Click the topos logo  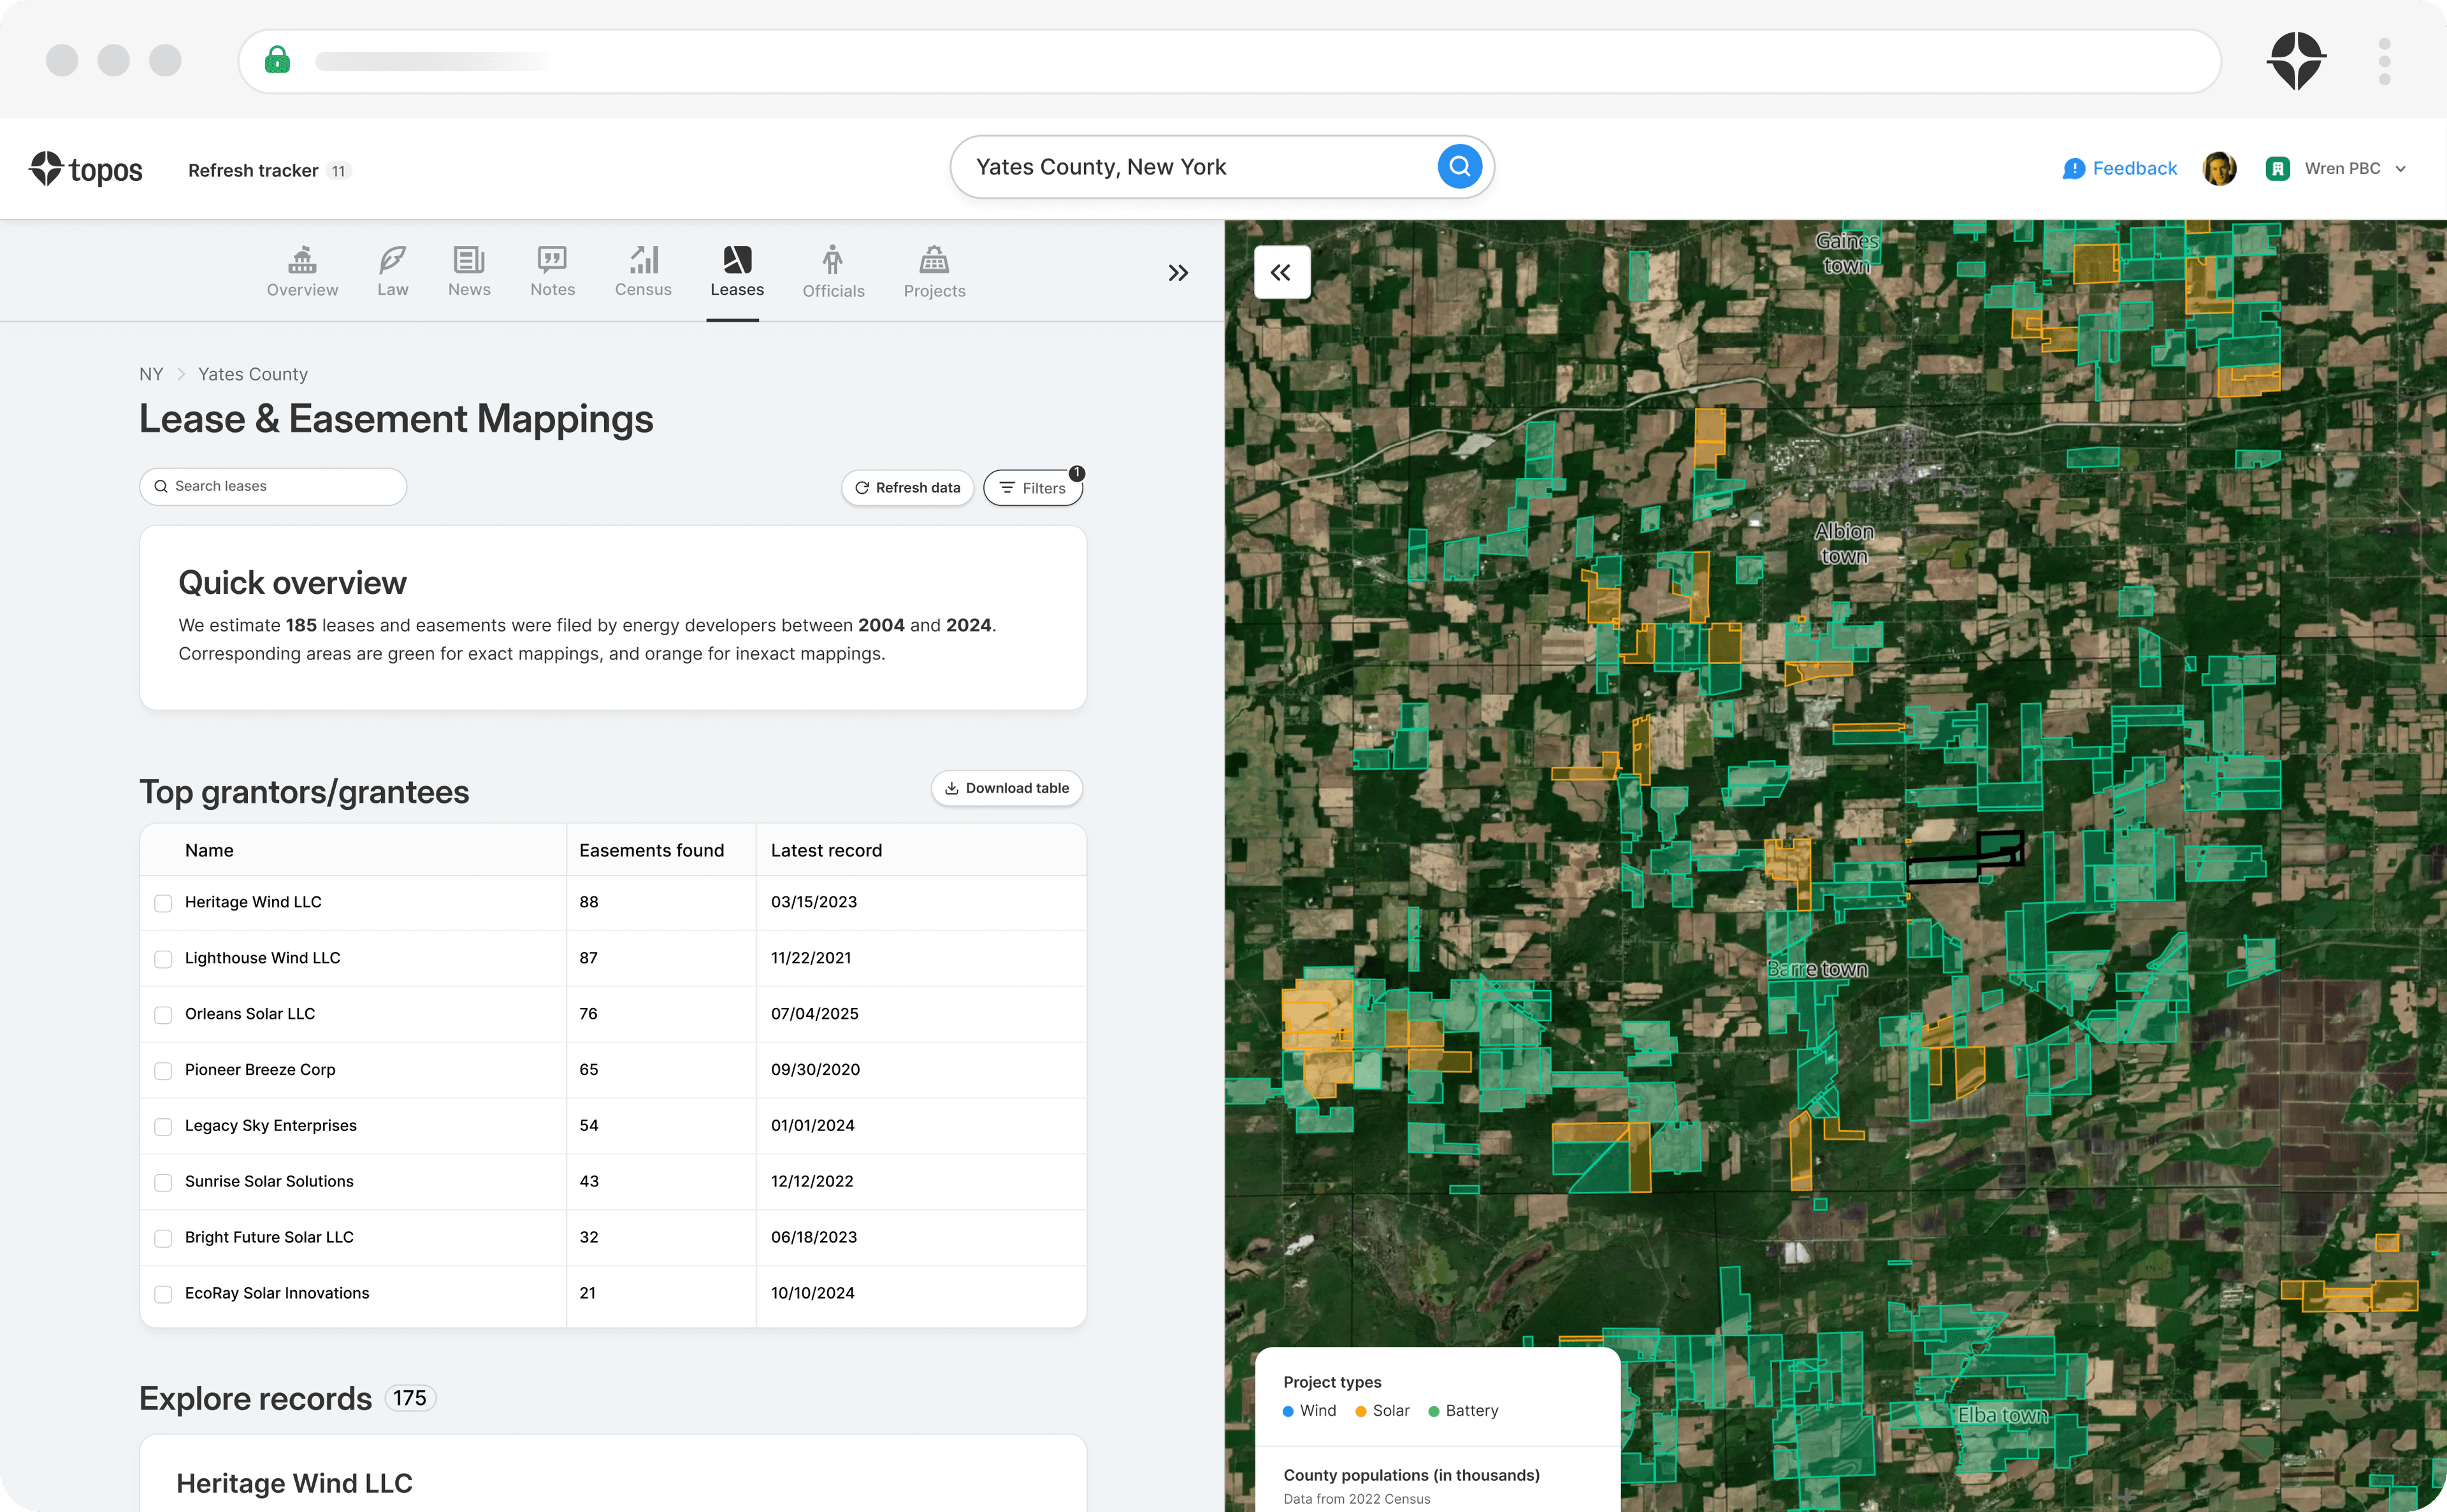coord(86,169)
